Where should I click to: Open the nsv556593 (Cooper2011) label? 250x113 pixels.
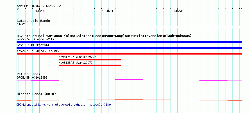pos(35,39)
